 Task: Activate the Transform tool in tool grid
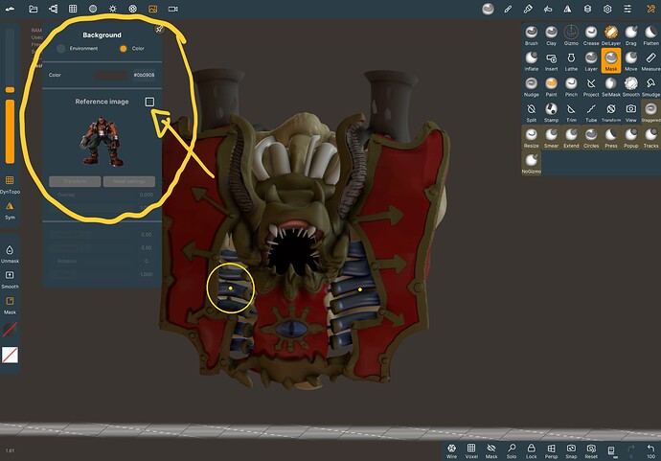[x=611, y=112]
